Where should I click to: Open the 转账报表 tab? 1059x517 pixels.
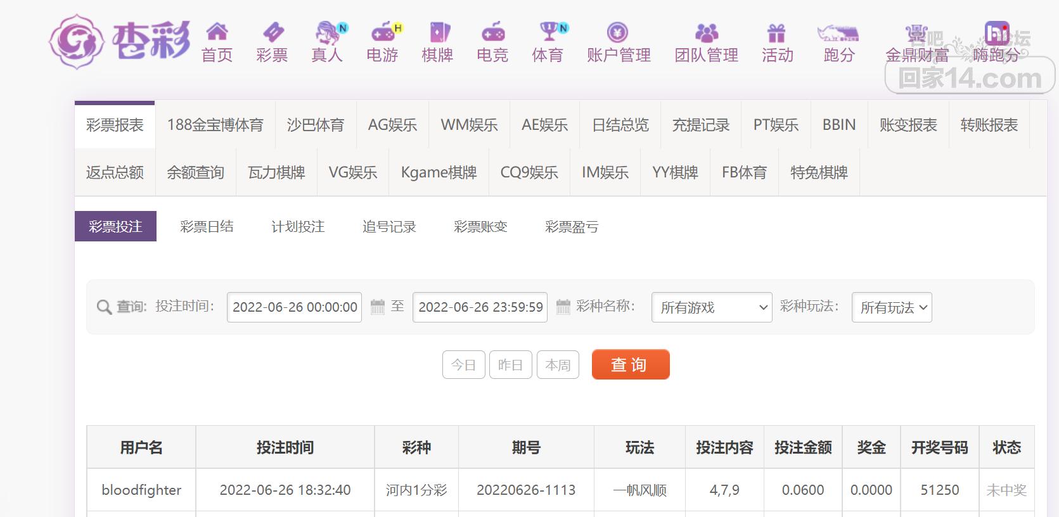[x=989, y=125]
